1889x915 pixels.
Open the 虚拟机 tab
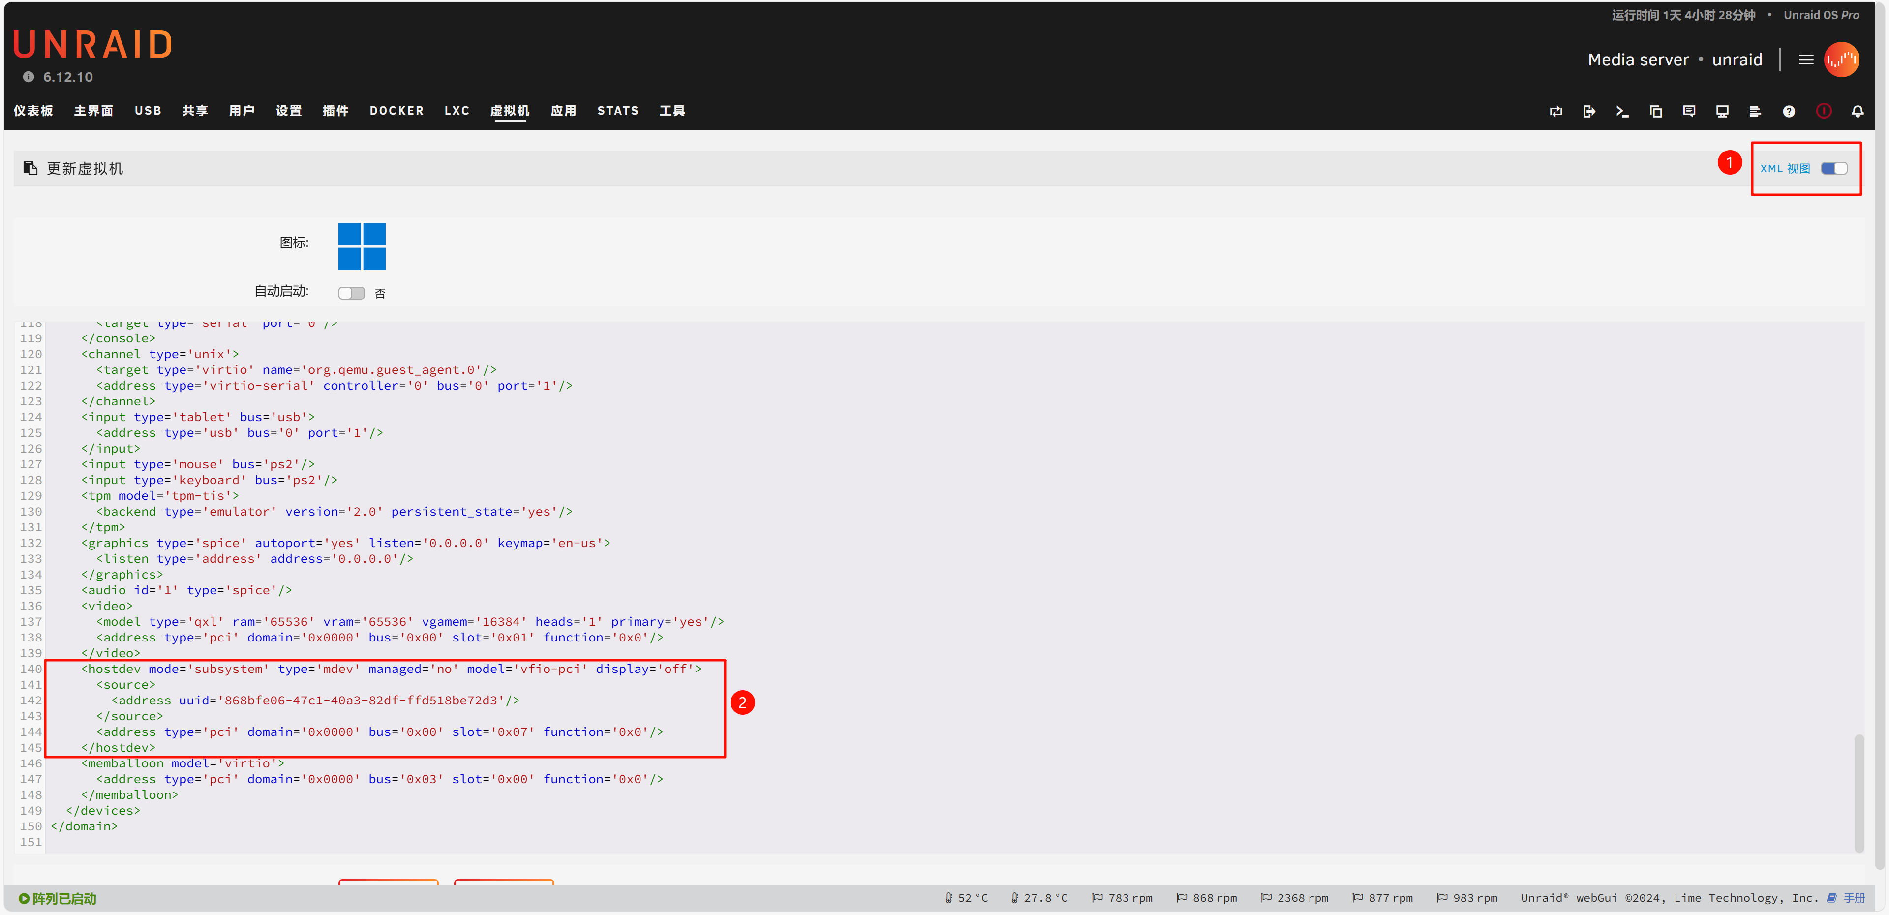point(510,111)
